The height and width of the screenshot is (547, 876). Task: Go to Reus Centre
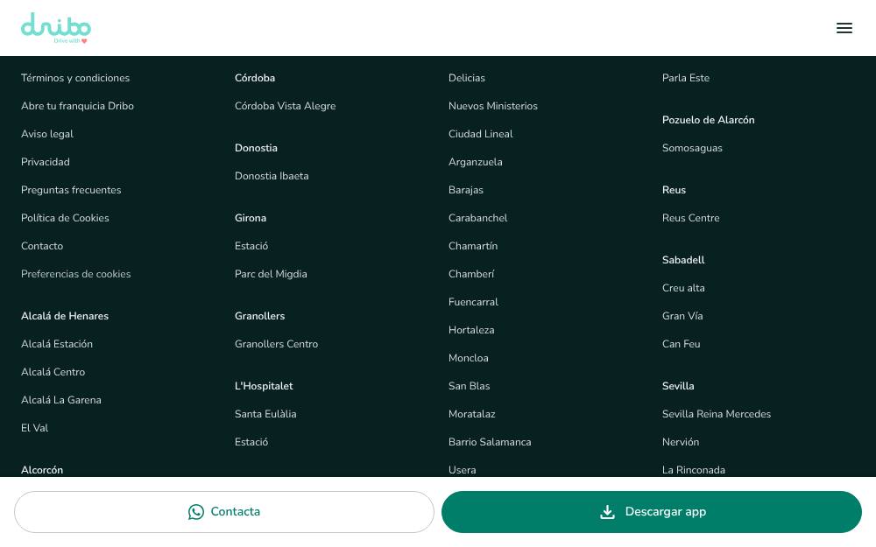tap(691, 218)
